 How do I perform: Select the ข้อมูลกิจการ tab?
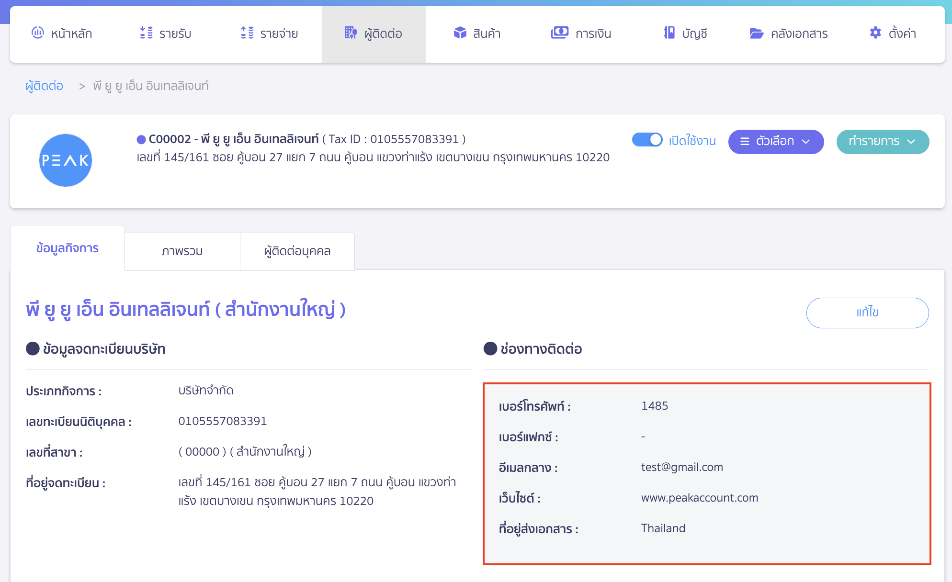click(67, 248)
